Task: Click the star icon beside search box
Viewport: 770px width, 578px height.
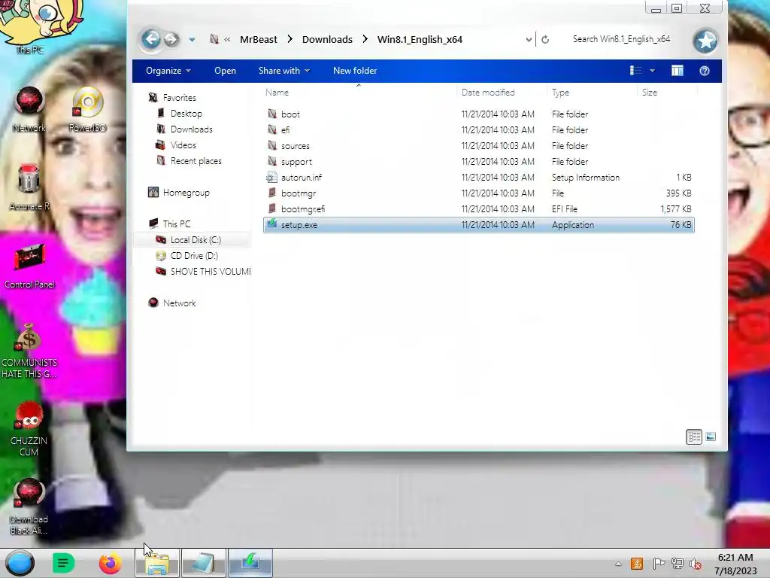Action: [705, 41]
